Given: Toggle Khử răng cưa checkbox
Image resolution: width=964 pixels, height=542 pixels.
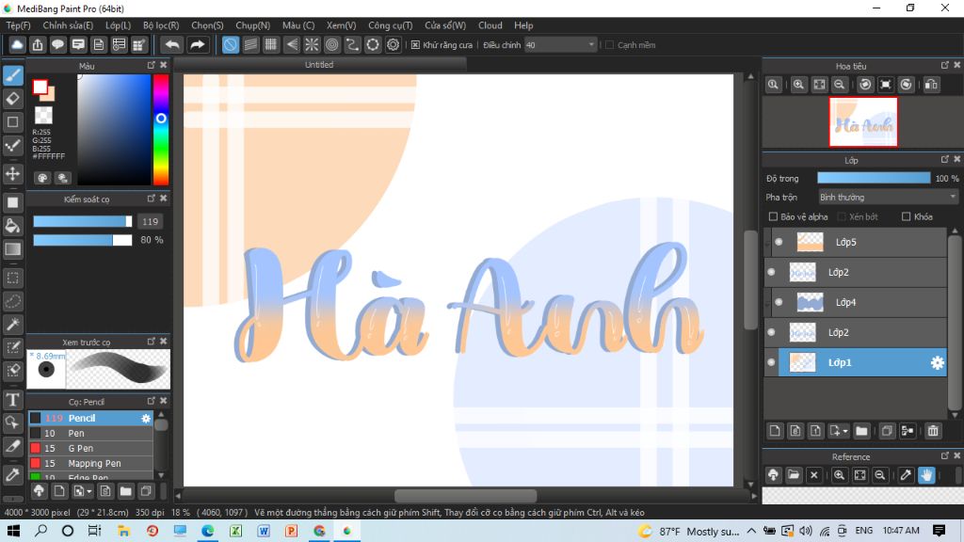Looking at the screenshot, I should 415,45.
